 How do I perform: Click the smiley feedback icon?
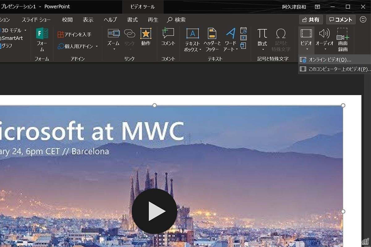[363, 19]
